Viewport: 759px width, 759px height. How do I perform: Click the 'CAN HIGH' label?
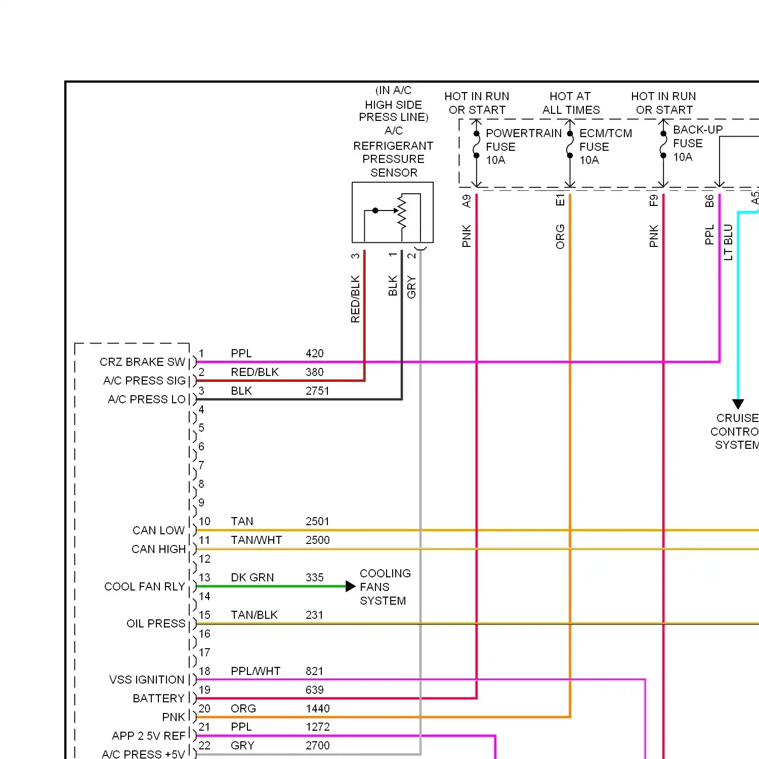(158, 549)
